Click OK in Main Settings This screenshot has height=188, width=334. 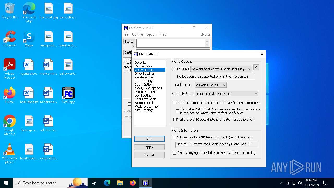point(149,139)
